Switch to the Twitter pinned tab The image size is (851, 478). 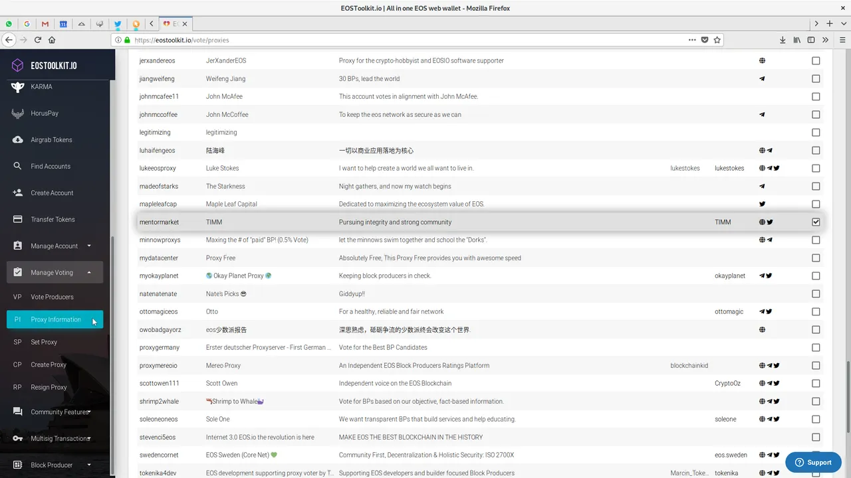coord(118,23)
